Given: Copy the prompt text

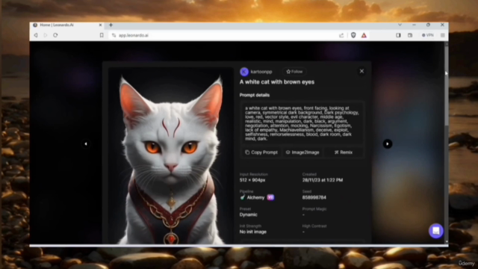Looking at the screenshot, I should coord(261,152).
